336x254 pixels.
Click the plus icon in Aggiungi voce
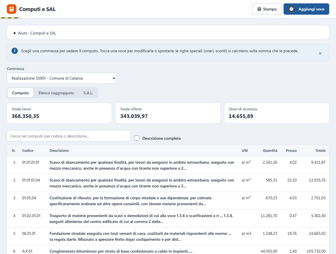[291, 9]
